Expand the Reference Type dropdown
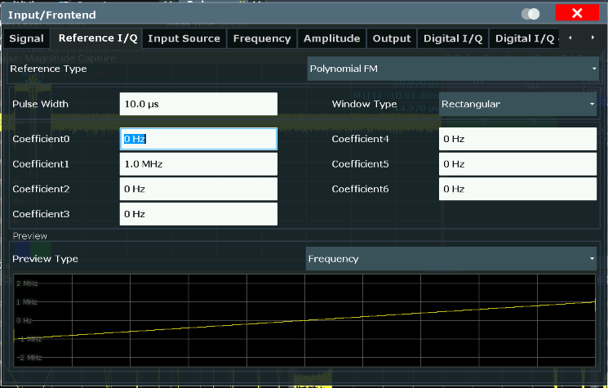Viewport: 608px width, 388px height. pyautogui.click(x=453, y=69)
